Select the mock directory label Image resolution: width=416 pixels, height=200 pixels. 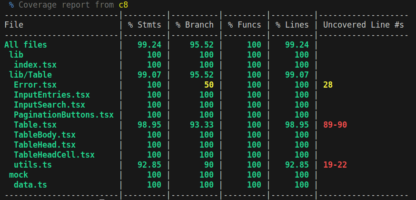pyautogui.click(x=19, y=175)
